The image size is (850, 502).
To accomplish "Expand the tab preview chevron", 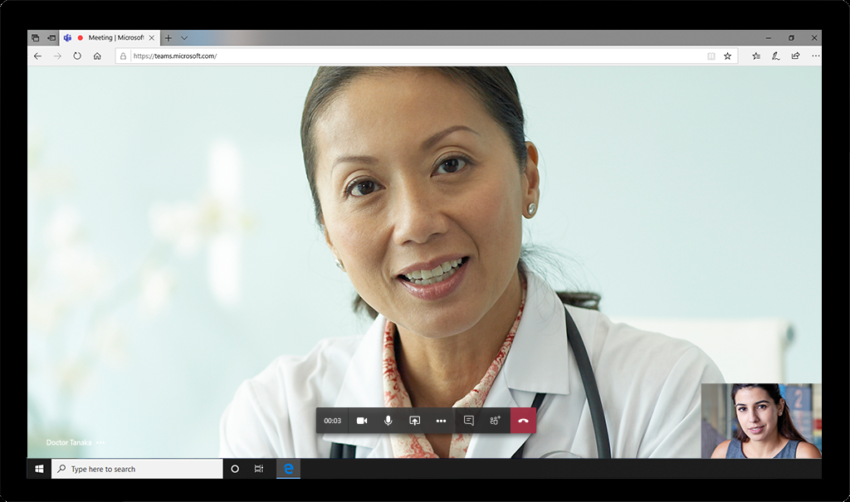I will pyautogui.click(x=183, y=37).
